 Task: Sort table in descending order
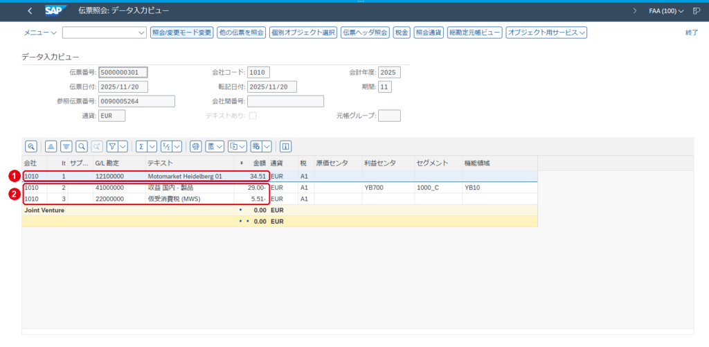66,146
